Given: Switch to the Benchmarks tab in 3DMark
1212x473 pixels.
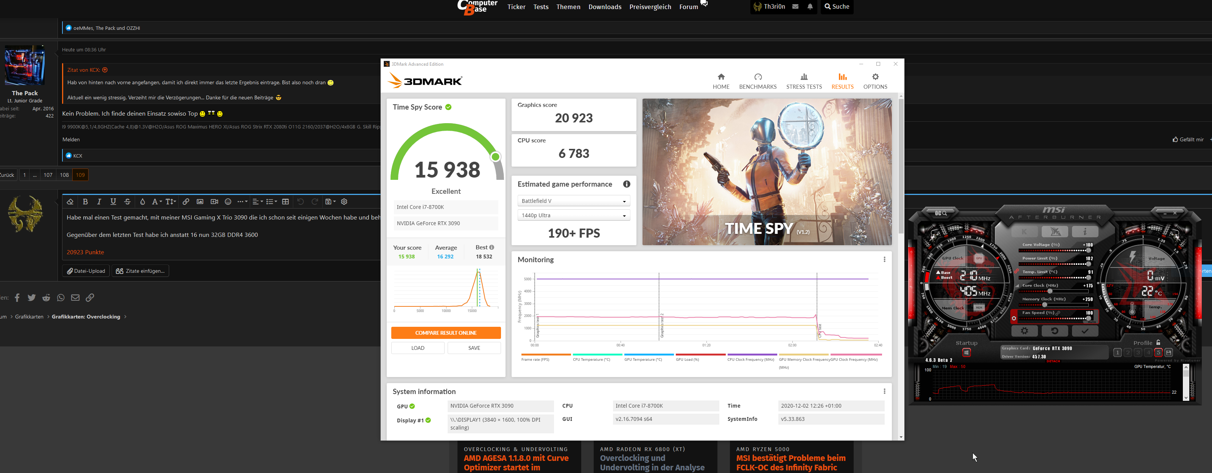Looking at the screenshot, I should pyautogui.click(x=758, y=81).
